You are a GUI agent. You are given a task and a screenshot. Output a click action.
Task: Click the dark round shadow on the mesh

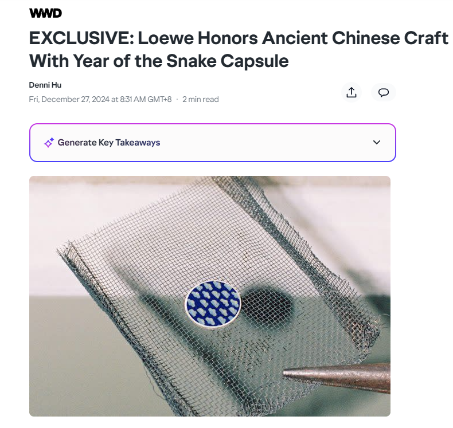click(x=267, y=308)
